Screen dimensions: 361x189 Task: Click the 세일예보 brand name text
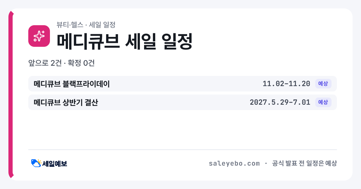[54, 163]
